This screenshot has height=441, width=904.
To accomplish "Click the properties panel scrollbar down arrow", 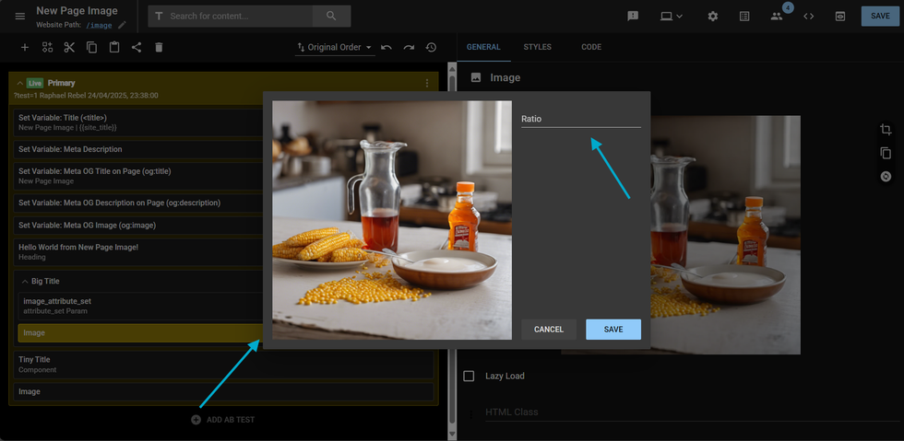I will click(452, 434).
